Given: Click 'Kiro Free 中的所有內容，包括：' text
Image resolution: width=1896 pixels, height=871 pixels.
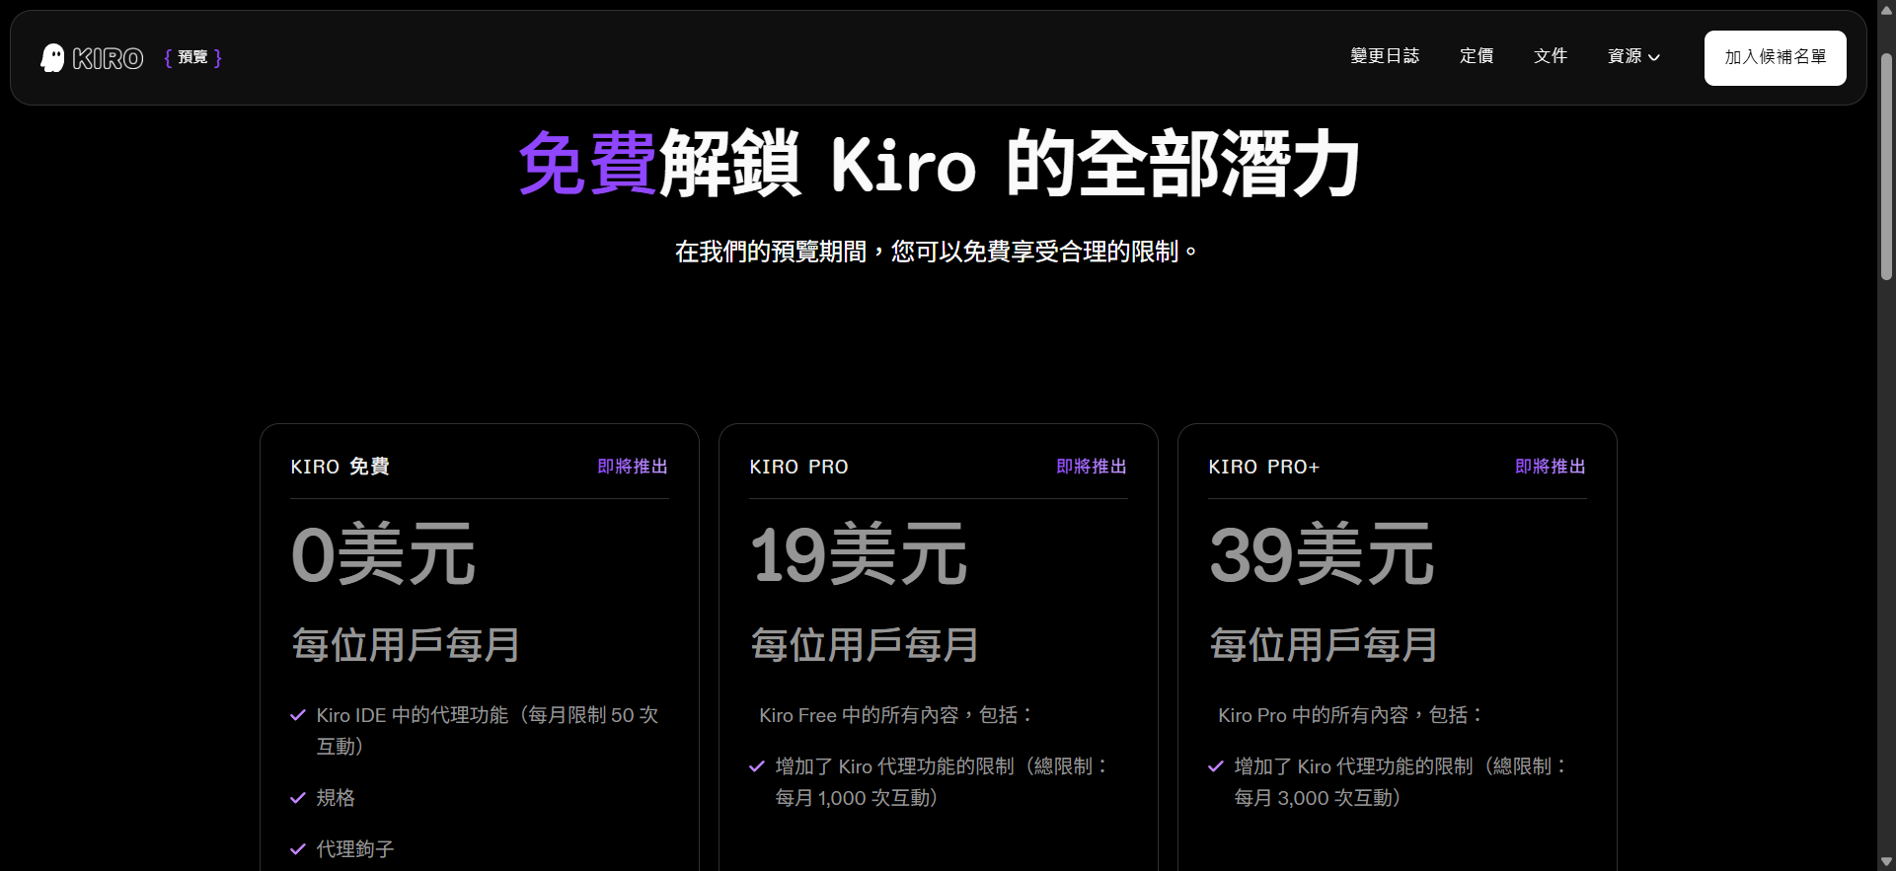Looking at the screenshot, I should coord(896,715).
